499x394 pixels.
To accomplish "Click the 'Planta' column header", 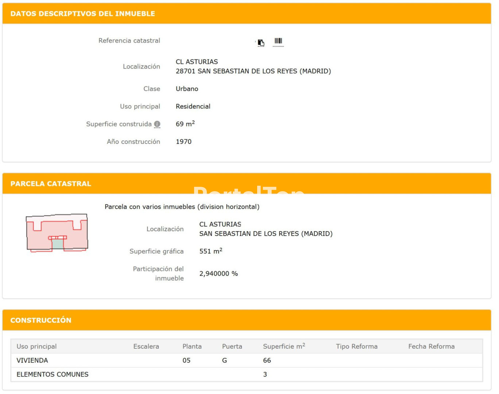I will click(192, 347).
